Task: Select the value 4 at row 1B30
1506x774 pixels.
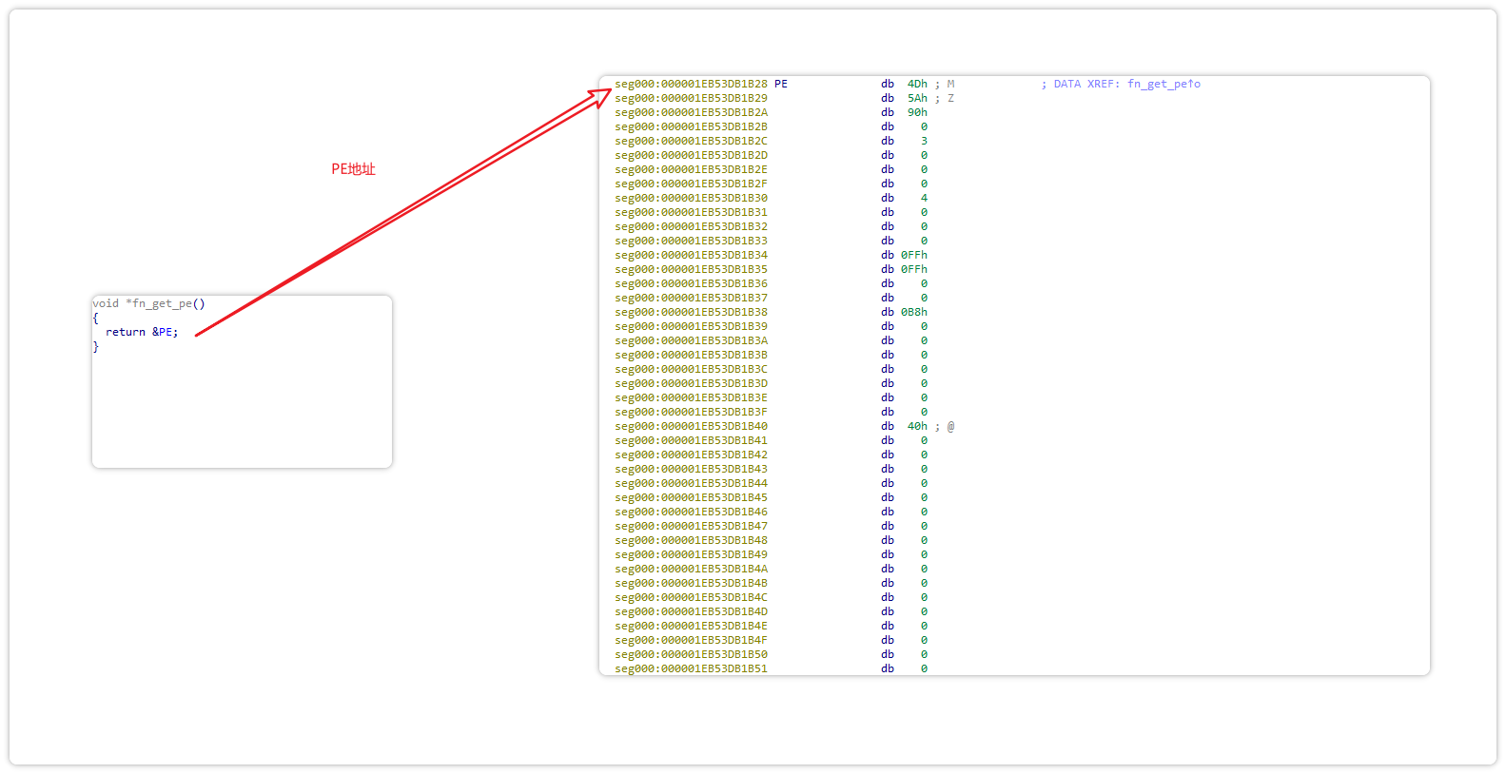Action: coord(924,198)
